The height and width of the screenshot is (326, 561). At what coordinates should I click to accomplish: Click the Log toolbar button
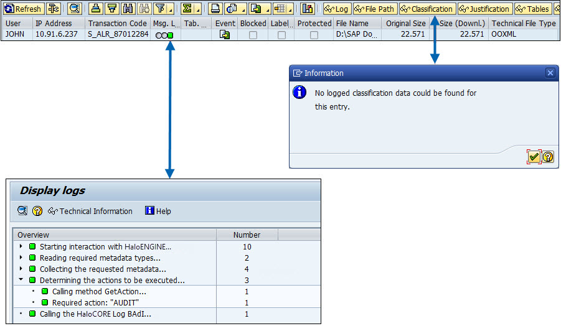[x=337, y=9]
